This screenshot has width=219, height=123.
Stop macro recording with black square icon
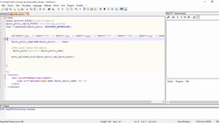click(104, 9)
